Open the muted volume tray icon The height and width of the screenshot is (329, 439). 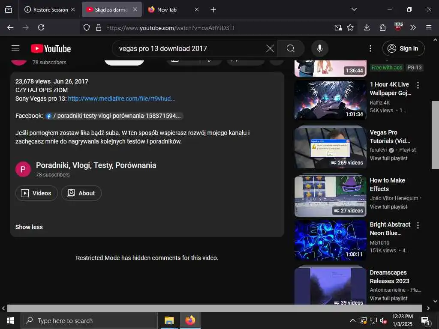coord(384,320)
